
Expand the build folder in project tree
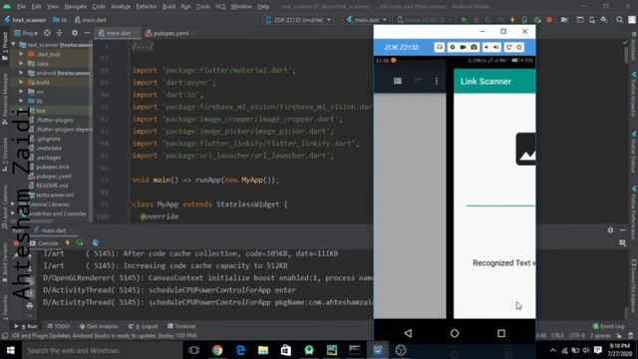click(x=21, y=82)
